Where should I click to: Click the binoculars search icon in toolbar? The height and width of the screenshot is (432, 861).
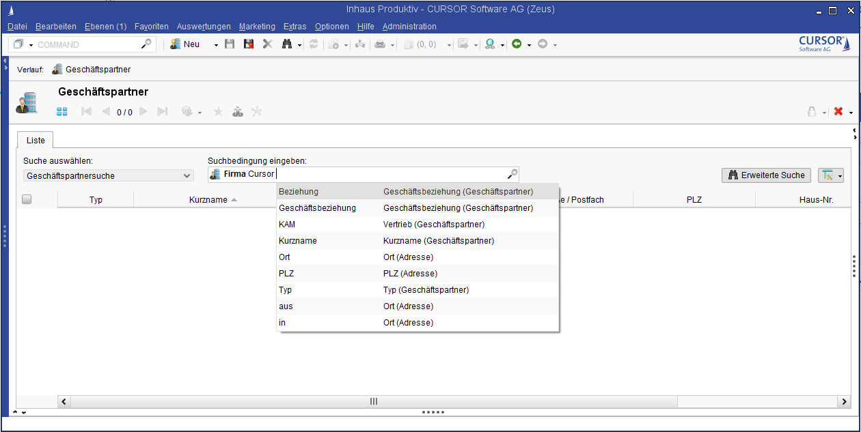click(287, 44)
